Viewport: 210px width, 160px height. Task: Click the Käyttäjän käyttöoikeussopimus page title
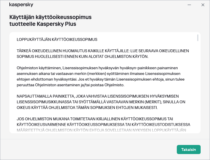point(51,17)
